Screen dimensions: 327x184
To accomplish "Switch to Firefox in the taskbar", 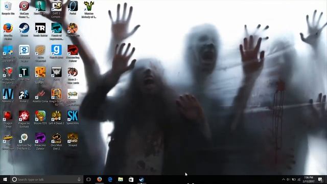I will [x=100, y=179].
